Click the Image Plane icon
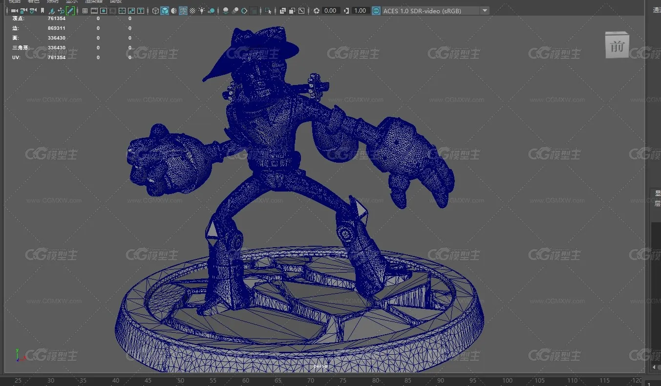 [x=51, y=11]
